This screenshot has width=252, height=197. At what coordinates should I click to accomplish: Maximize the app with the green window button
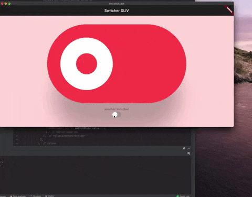pyautogui.click(x=9, y=4)
